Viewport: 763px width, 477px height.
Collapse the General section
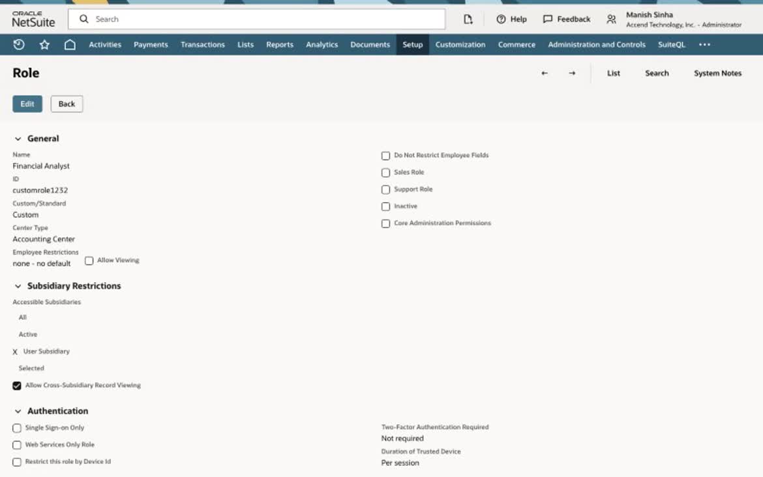pyautogui.click(x=18, y=139)
